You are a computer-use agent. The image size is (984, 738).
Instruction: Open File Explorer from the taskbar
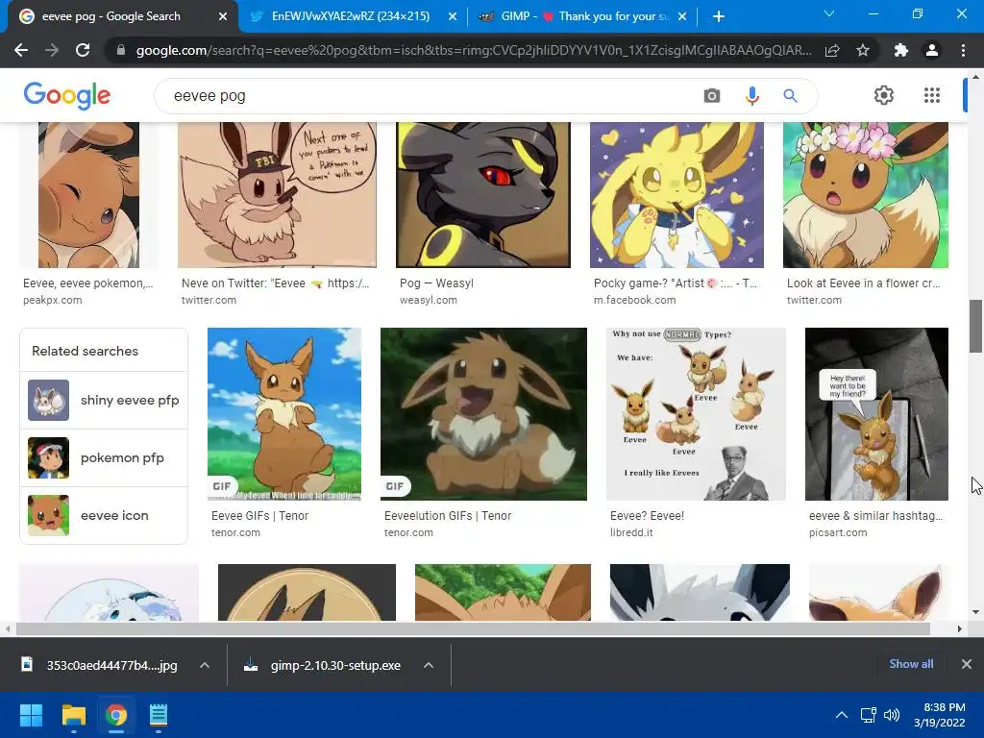[73, 715]
